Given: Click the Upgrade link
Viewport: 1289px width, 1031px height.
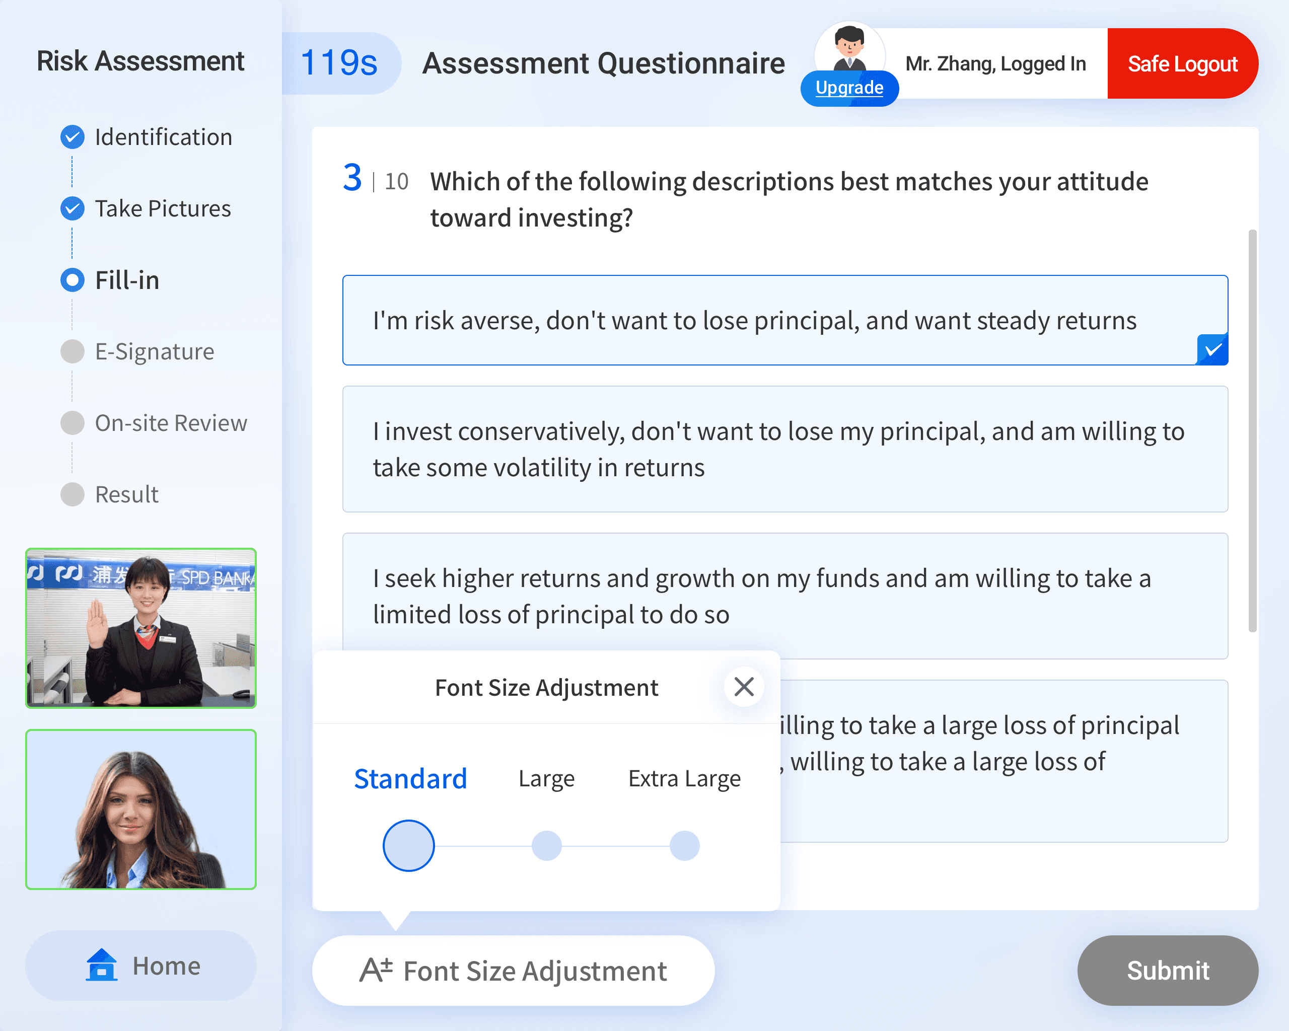Looking at the screenshot, I should pos(849,88).
